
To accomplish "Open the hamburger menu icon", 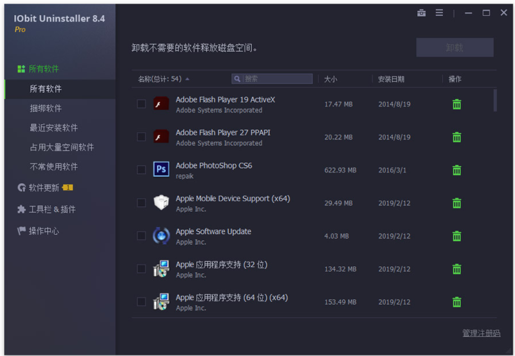I will click(x=439, y=13).
